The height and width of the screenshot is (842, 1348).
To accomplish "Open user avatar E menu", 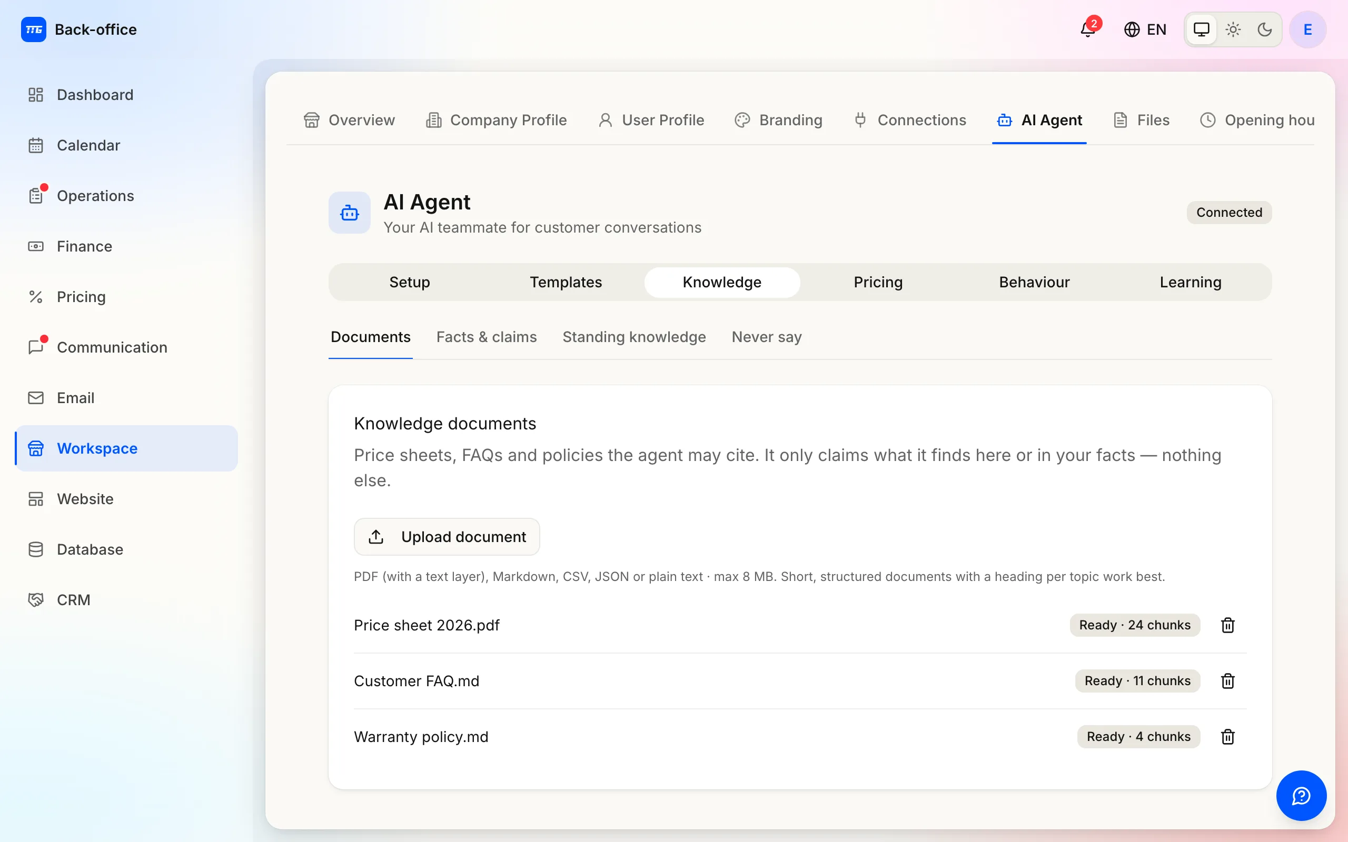I will [x=1307, y=29].
